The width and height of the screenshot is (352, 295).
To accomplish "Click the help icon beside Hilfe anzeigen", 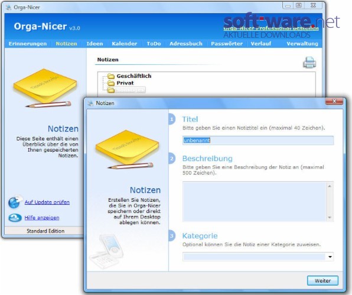I will (x=15, y=217).
